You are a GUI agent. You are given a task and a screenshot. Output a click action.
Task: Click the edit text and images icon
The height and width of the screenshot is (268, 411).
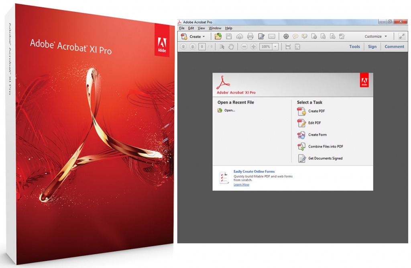[342, 36]
